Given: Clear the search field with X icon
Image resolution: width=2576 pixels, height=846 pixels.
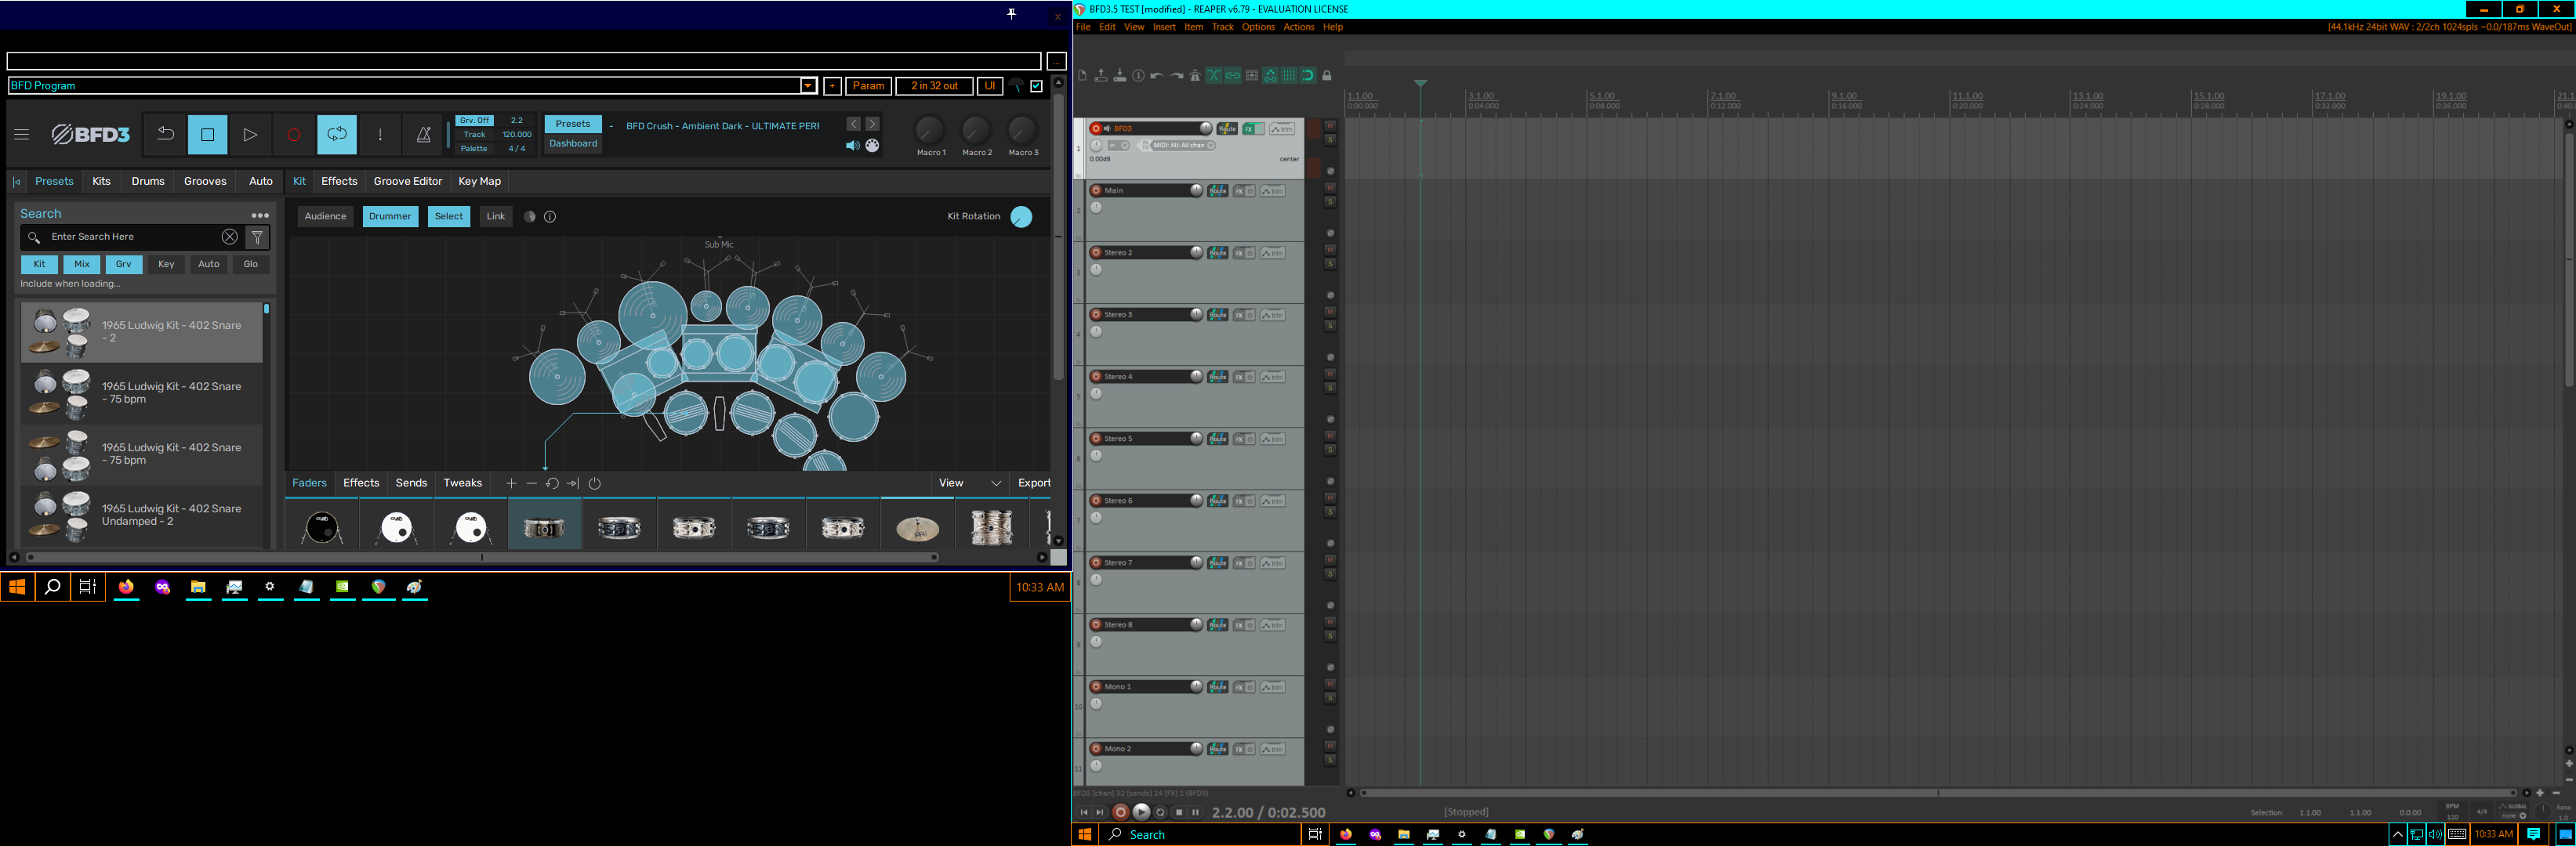Looking at the screenshot, I should 230,237.
